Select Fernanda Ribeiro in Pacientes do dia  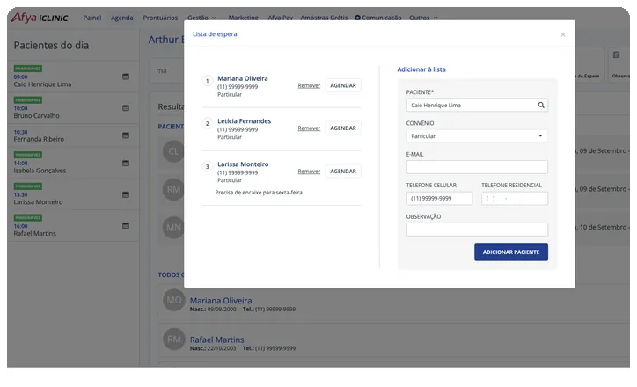(x=39, y=139)
